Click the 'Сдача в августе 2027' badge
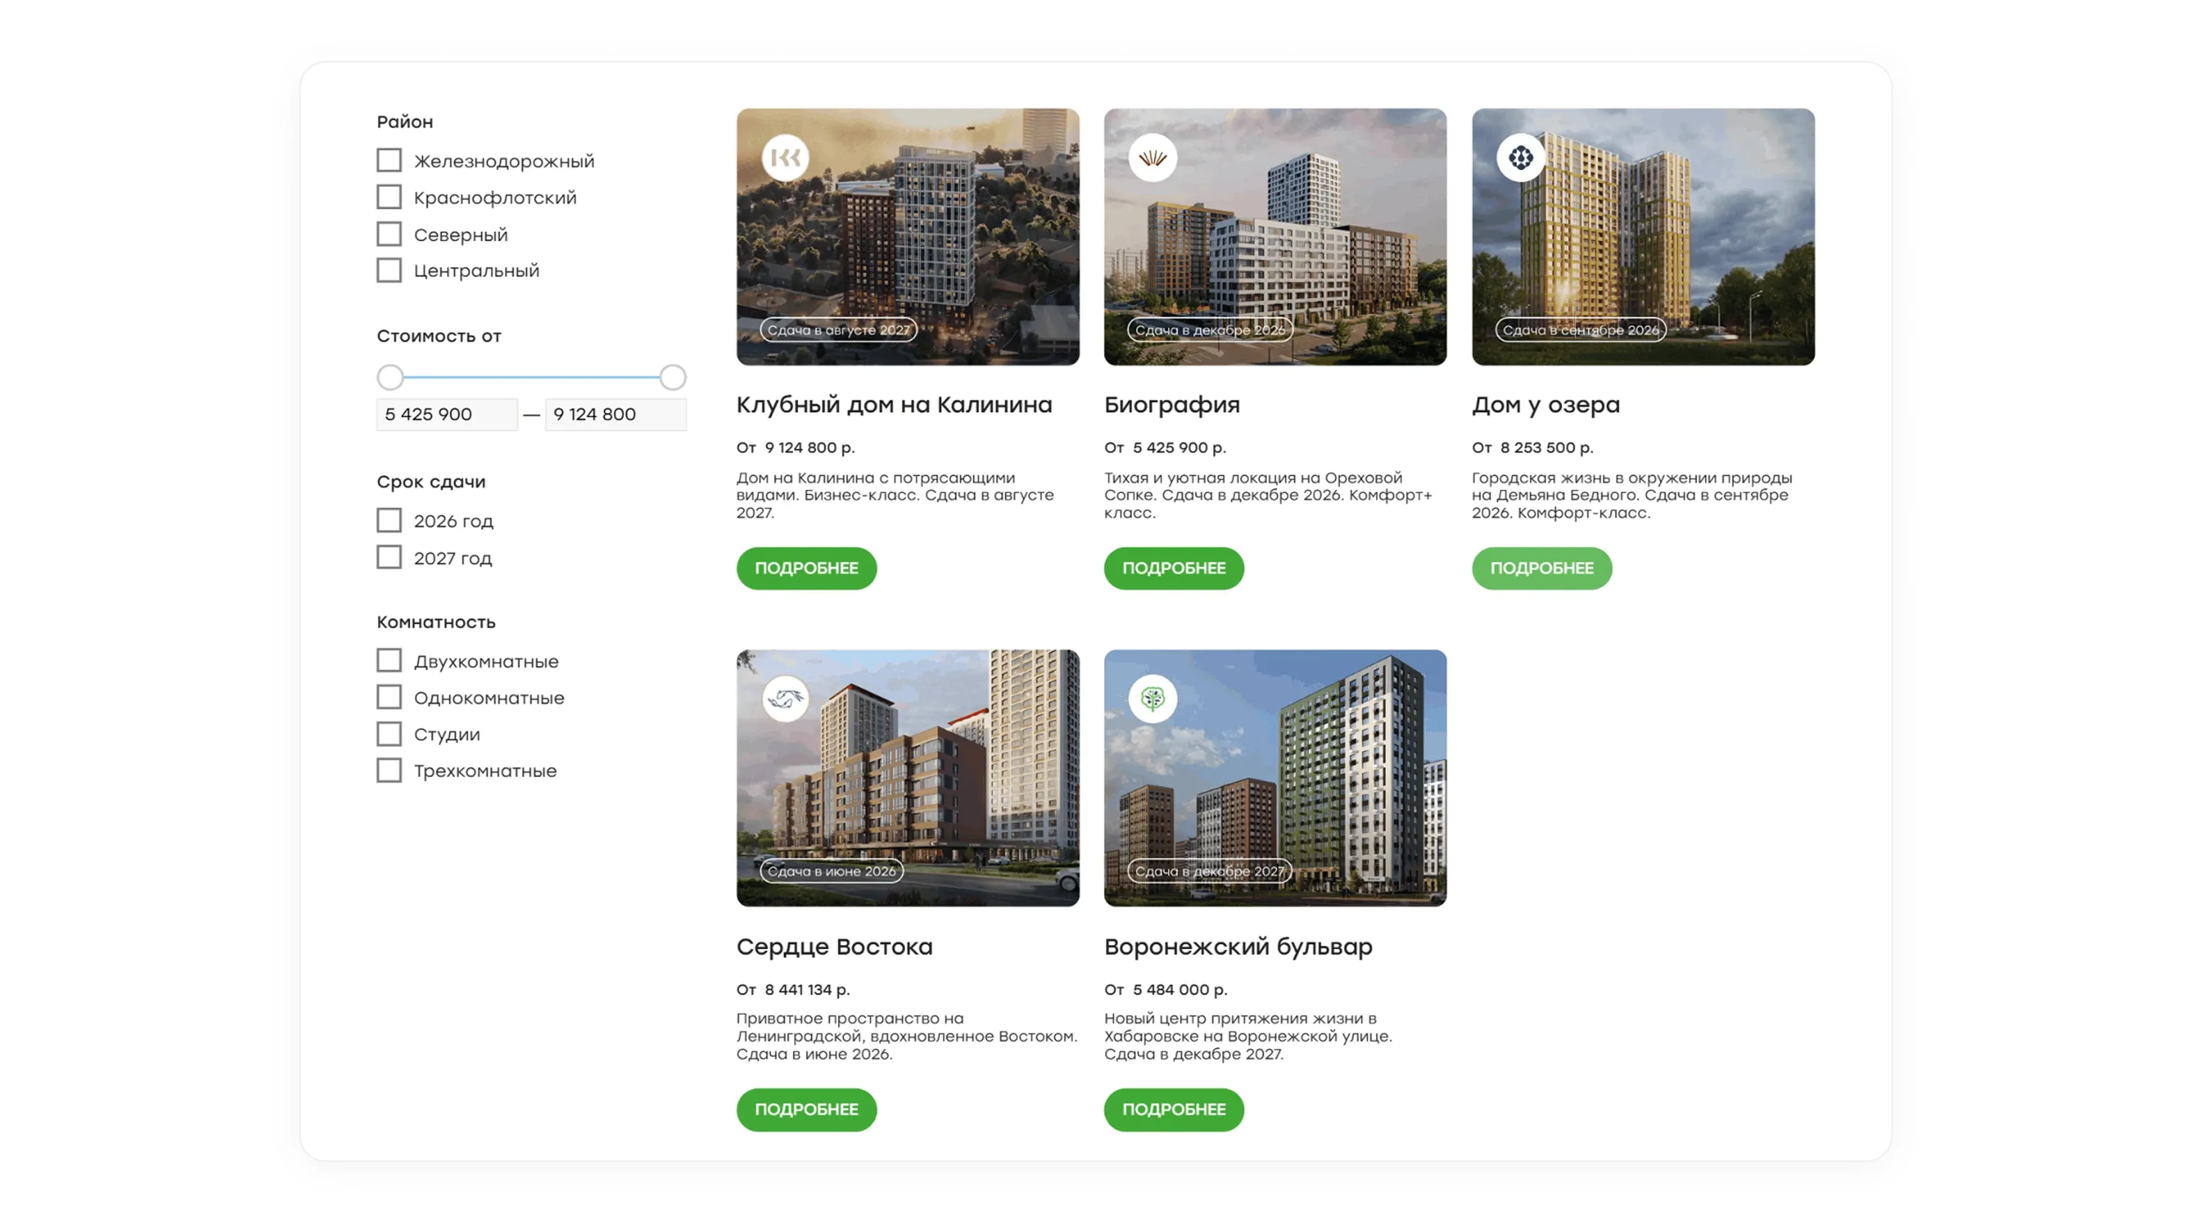This screenshot has height=1223, width=2192. (x=838, y=330)
